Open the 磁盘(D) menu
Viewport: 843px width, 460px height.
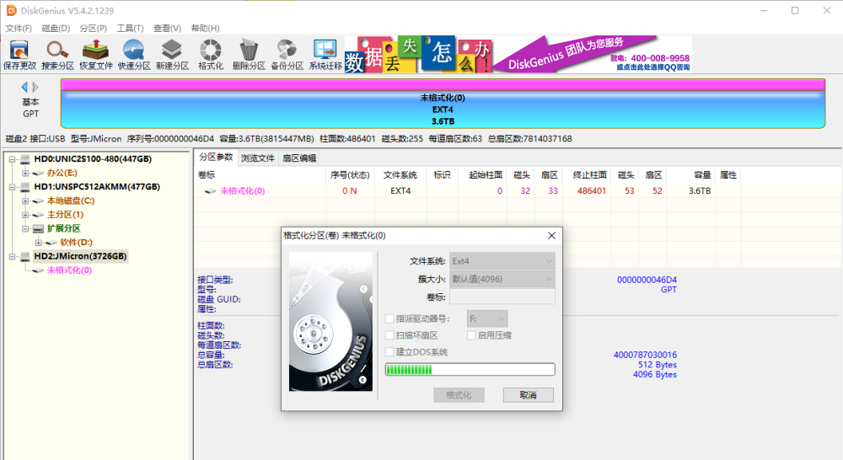click(x=56, y=28)
